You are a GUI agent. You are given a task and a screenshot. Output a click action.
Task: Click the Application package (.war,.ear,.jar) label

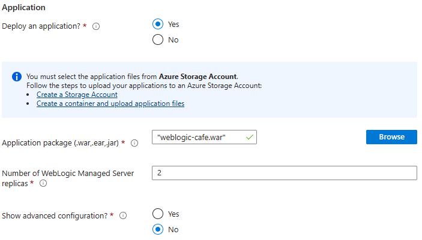pyautogui.click(x=62, y=143)
